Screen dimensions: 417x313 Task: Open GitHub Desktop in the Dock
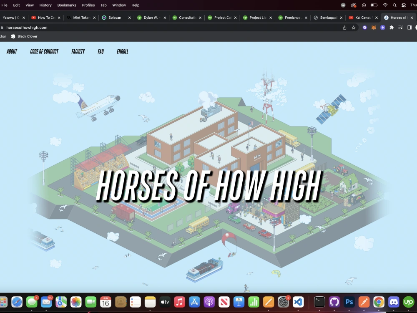[334, 302]
